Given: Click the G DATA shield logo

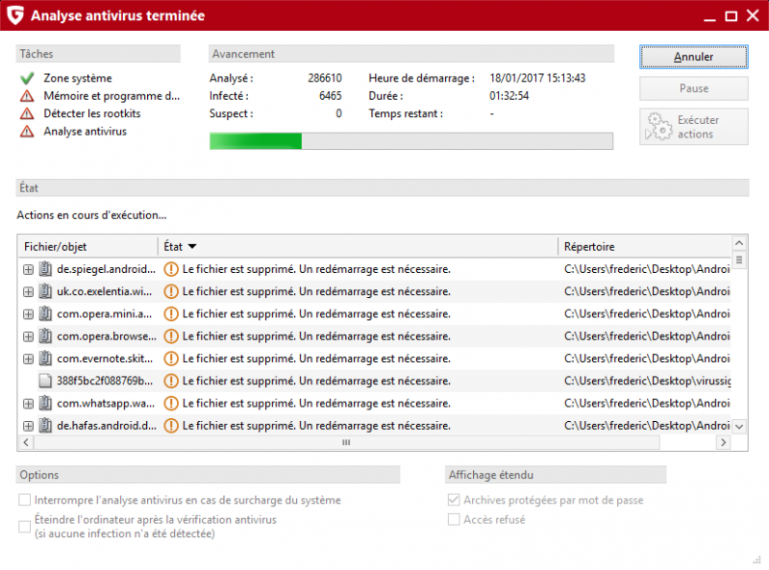Looking at the screenshot, I should pyautogui.click(x=15, y=15).
